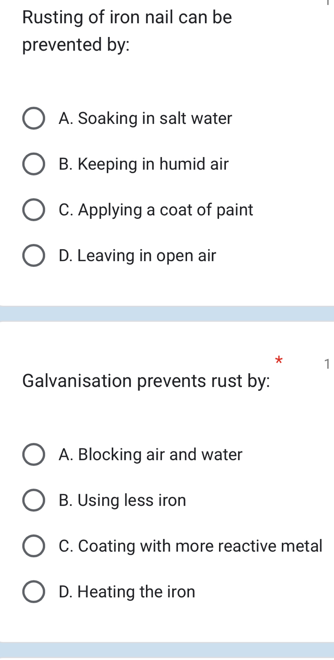Select option A. Soaking in salt water

click(145, 118)
